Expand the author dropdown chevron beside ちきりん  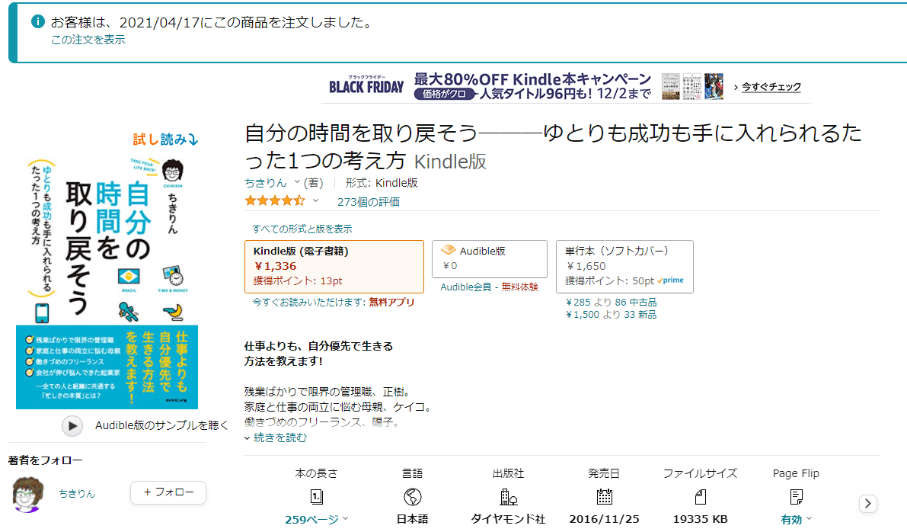pos(297,181)
